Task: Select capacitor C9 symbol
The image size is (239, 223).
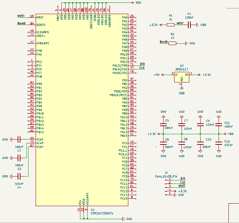Action: [x=200, y=125]
